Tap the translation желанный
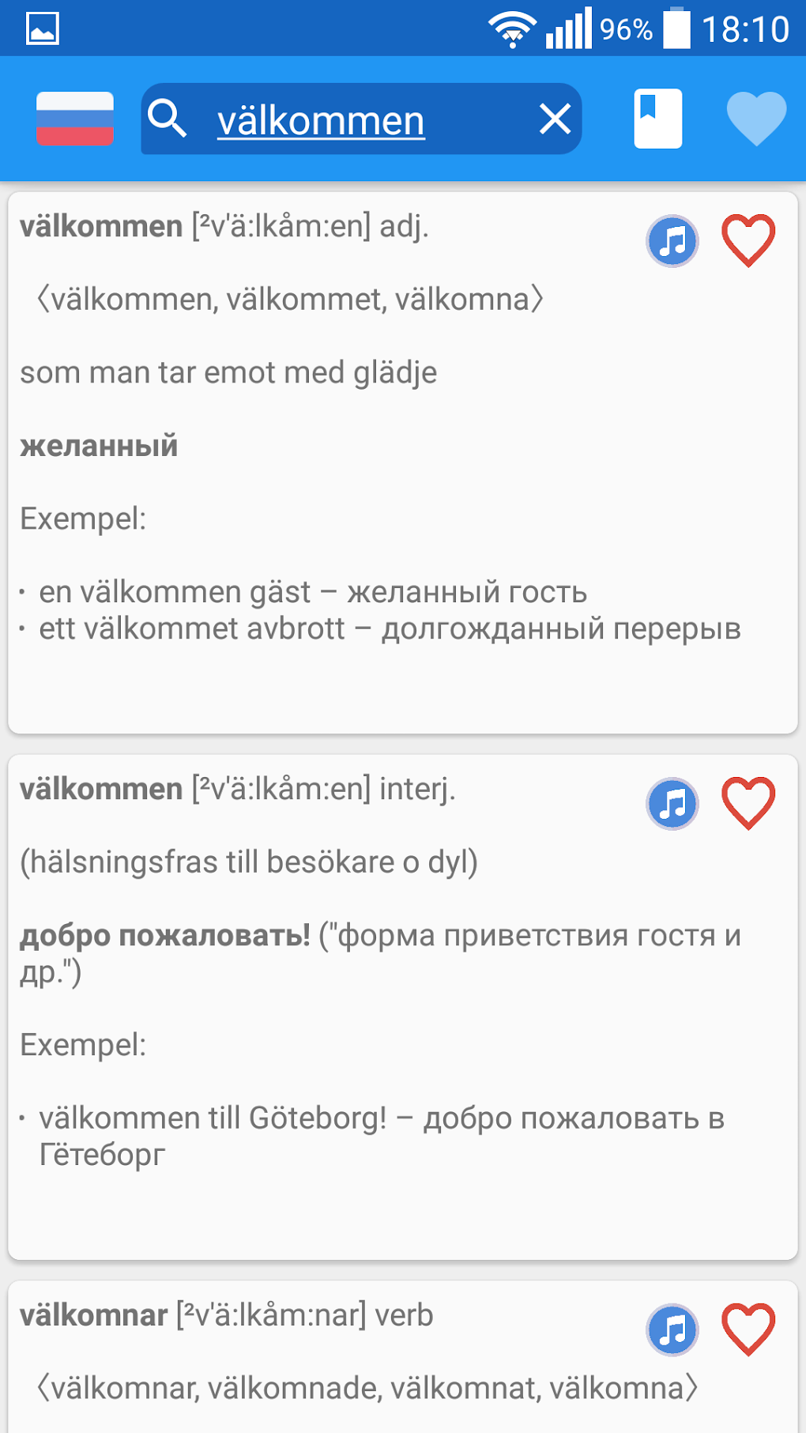Screen dimensions: 806x1433 click(99, 446)
